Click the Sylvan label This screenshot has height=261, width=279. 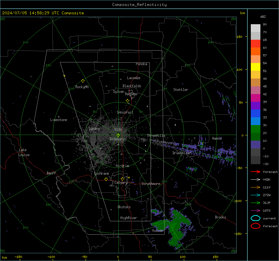118,92
